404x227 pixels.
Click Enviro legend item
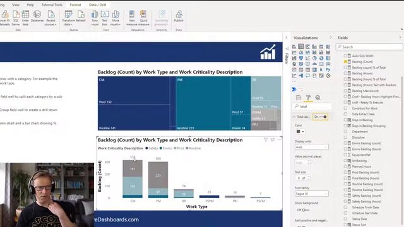coord(165,148)
